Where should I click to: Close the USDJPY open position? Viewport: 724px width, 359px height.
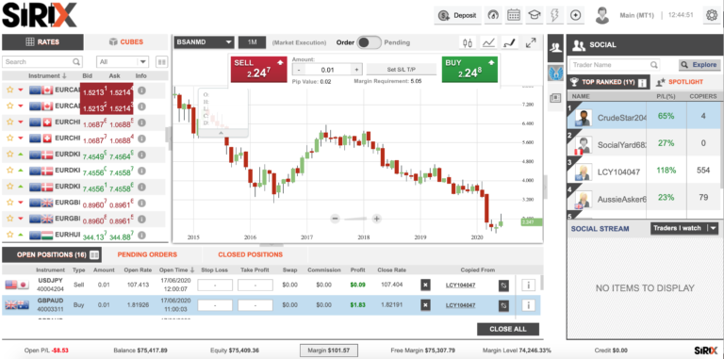425,286
